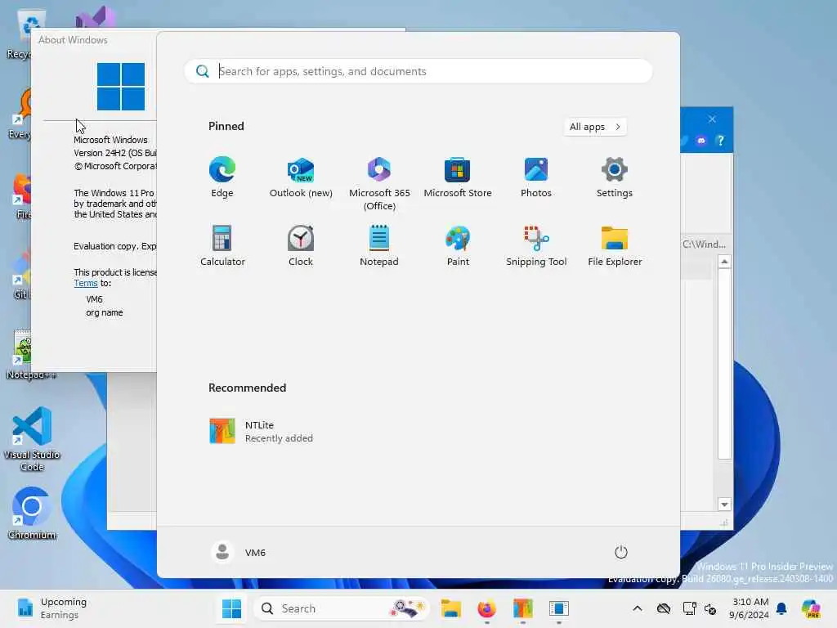Open VM6 user account menu
This screenshot has height=628, width=837.
(239, 552)
